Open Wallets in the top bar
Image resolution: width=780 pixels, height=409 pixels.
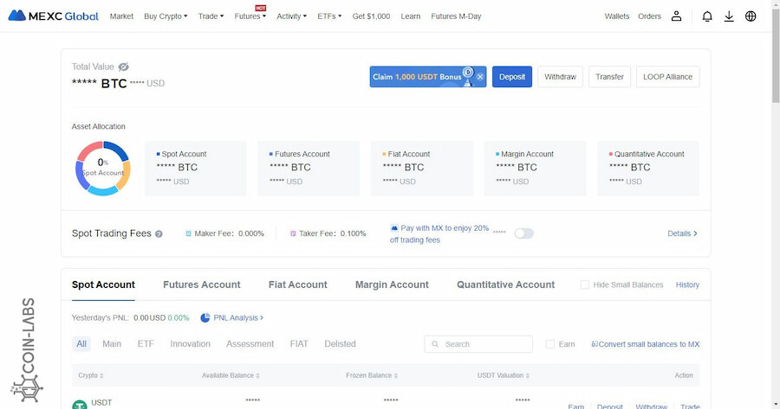(617, 16)
